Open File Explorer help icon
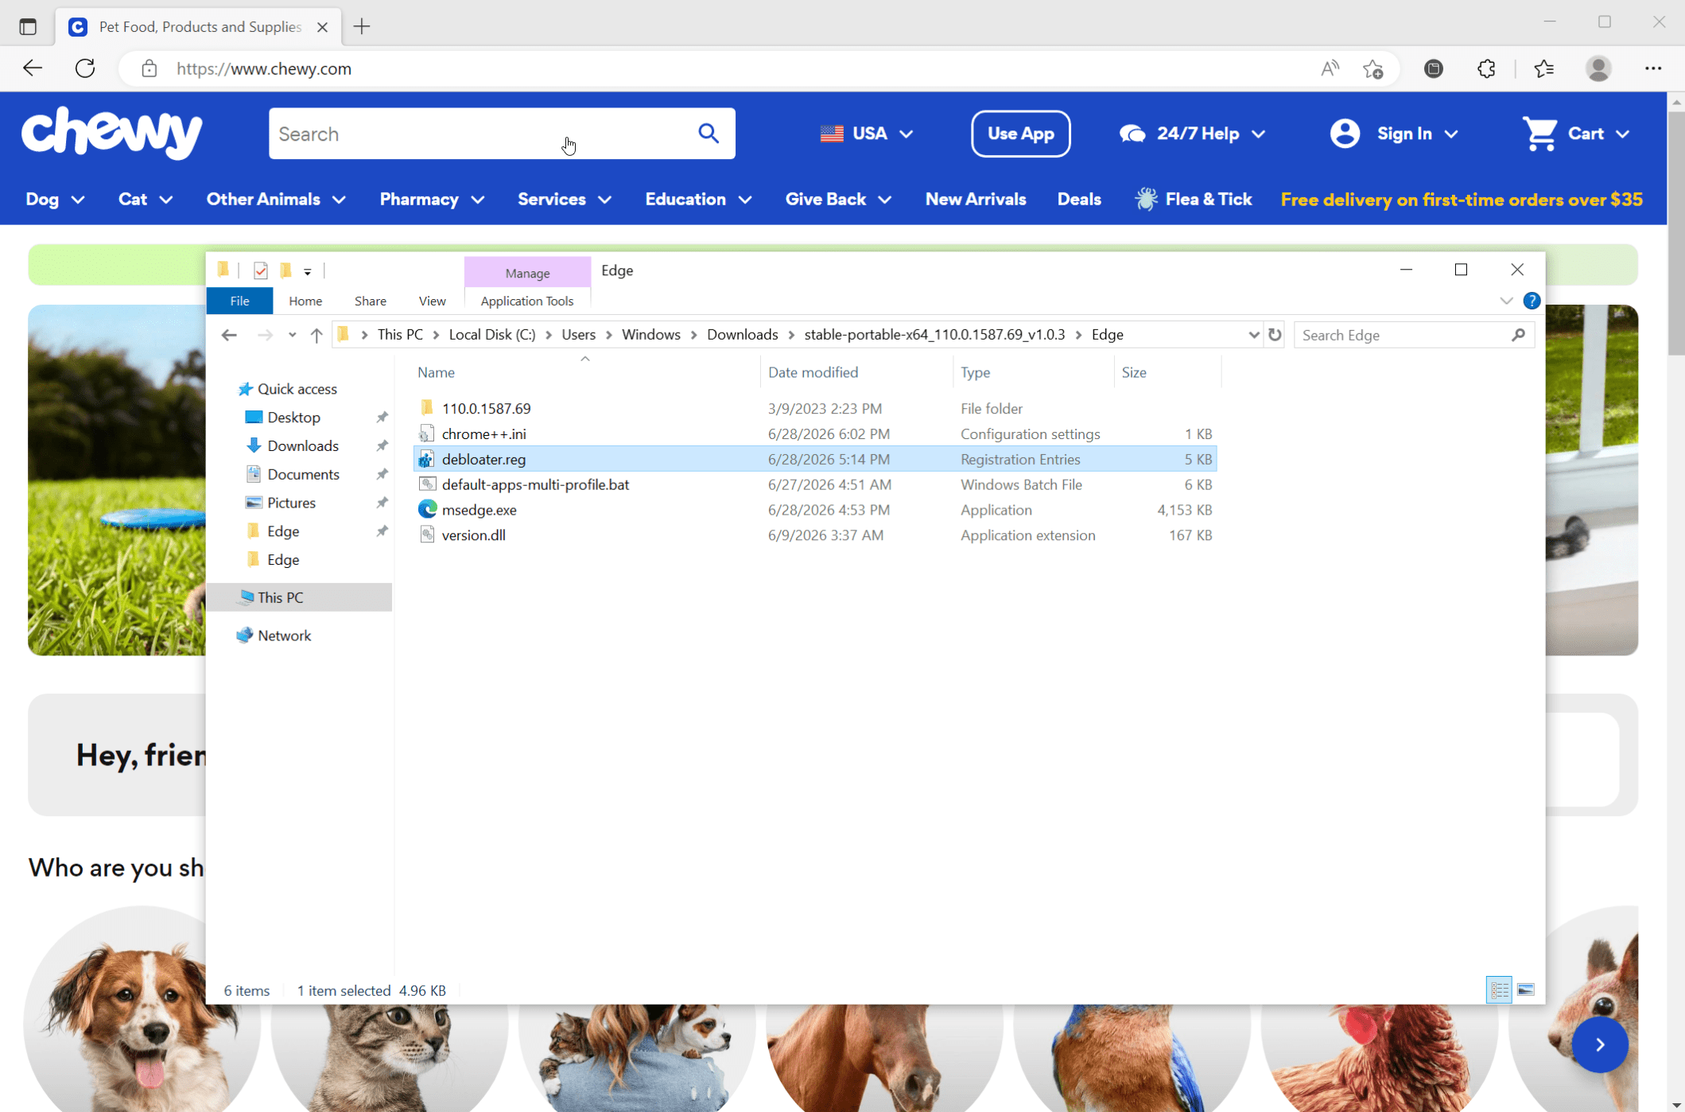 click(1532, 301)
